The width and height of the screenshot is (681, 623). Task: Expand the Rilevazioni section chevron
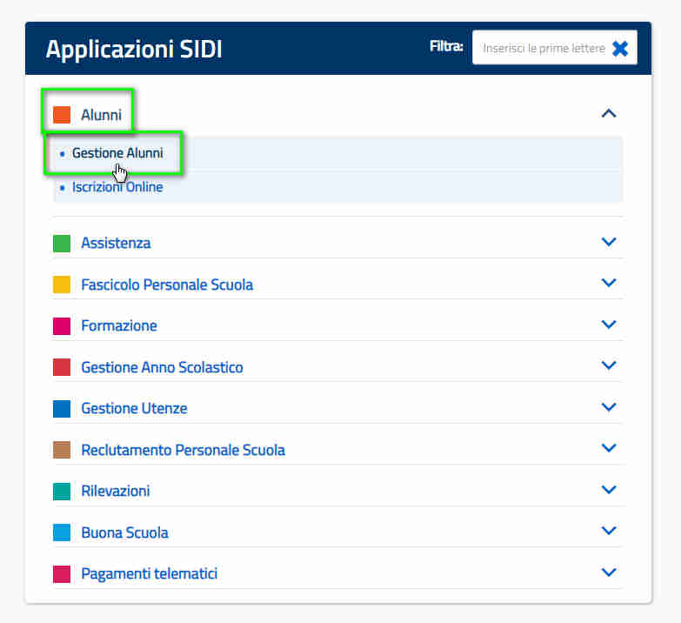point(609,490)
